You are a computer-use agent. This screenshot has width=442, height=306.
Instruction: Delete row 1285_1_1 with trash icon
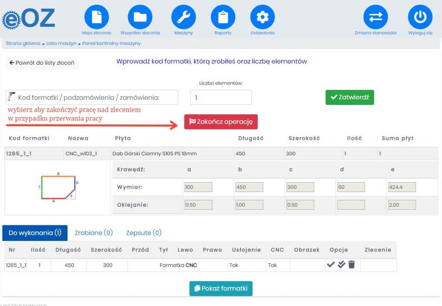(351, 265)
